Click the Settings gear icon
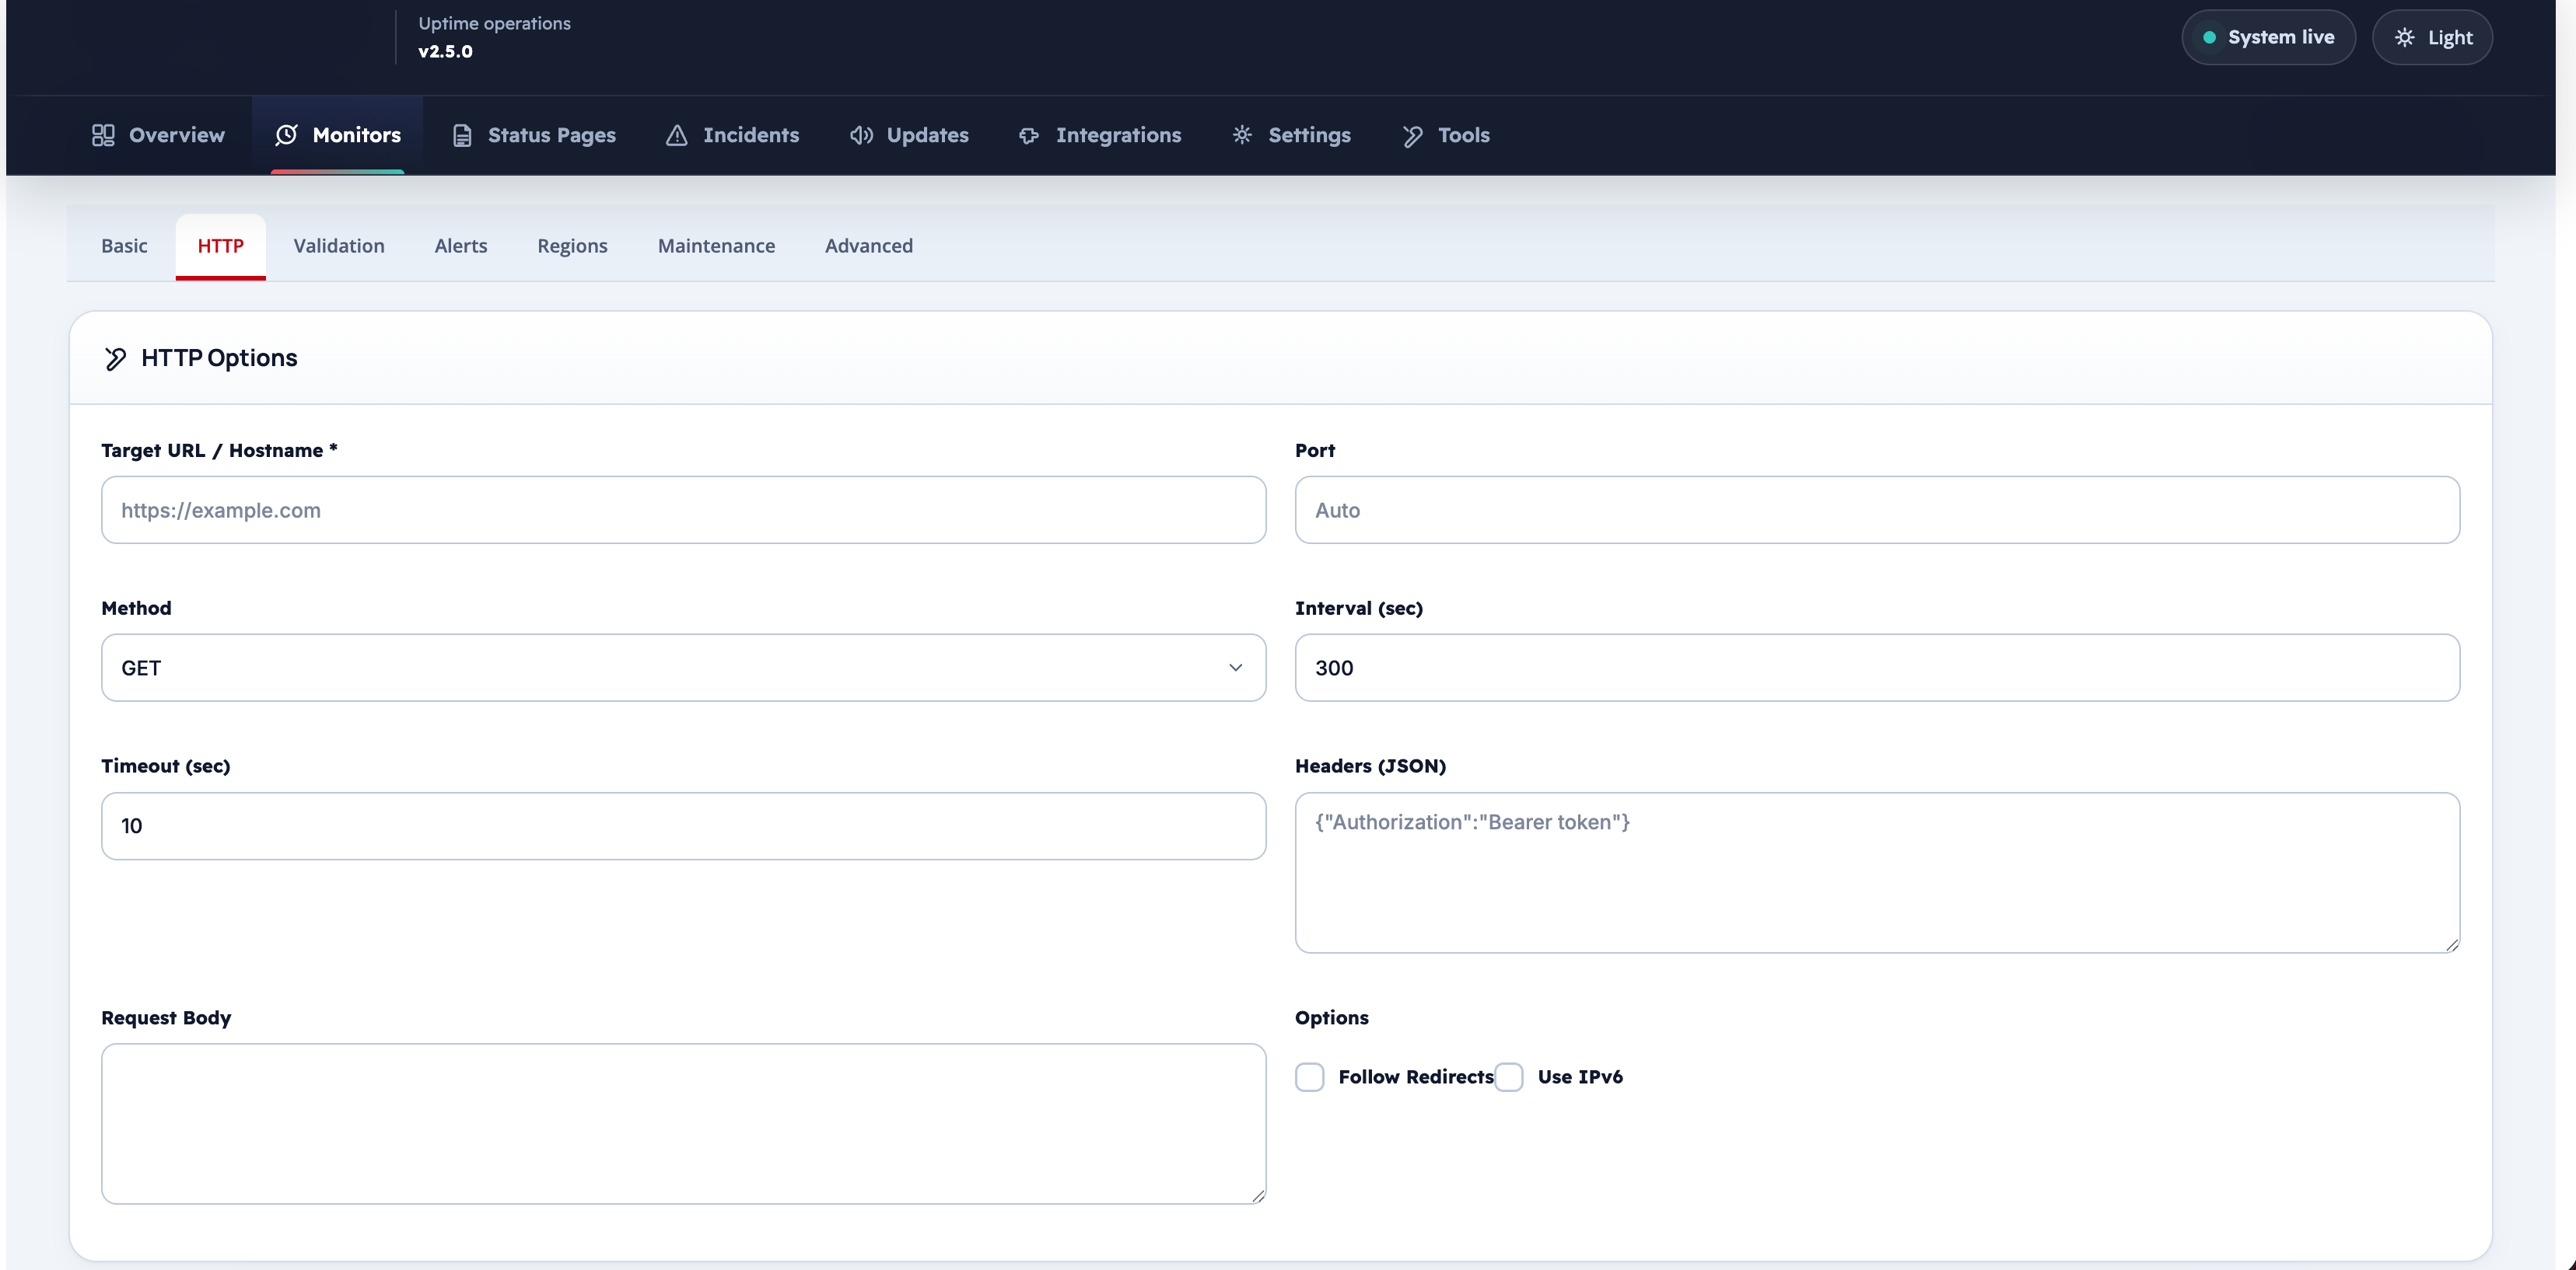Image resolution: width=2576 pixels, height=1270 pixels. tap(1242, 135)
